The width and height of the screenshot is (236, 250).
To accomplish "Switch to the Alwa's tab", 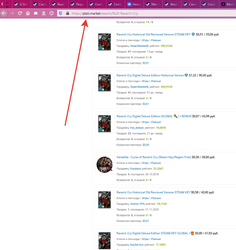I will pos(172,4).
